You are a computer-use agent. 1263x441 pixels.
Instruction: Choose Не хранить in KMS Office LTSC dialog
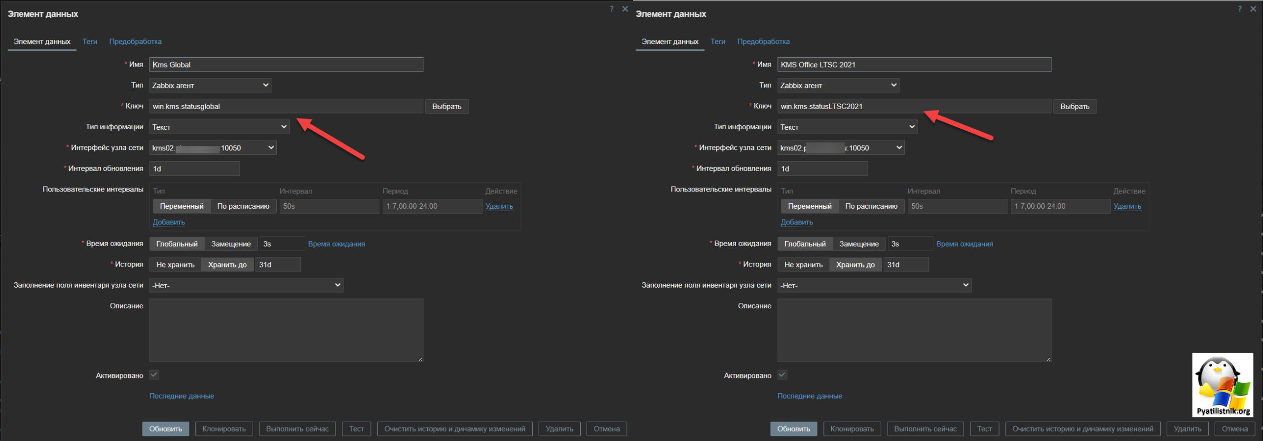pyautogui.click(x=803, y=264)
